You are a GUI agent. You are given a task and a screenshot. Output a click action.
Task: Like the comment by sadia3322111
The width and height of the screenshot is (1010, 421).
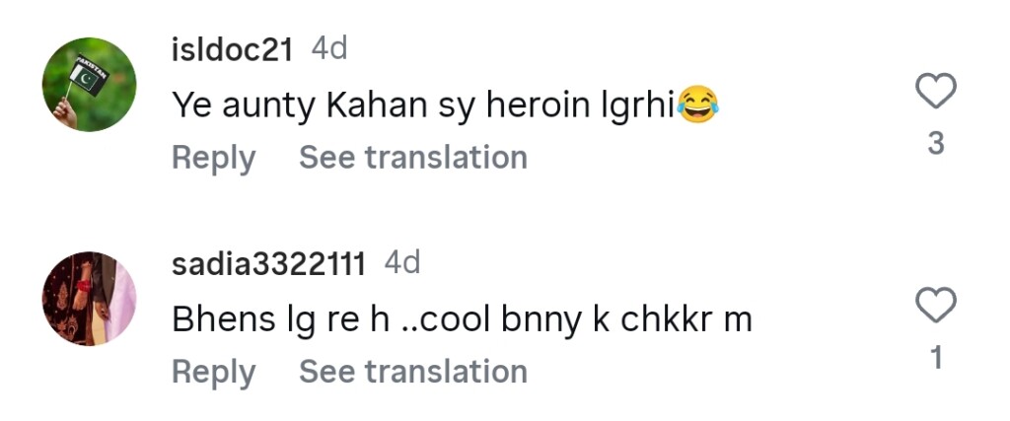[x=936, y=306]
